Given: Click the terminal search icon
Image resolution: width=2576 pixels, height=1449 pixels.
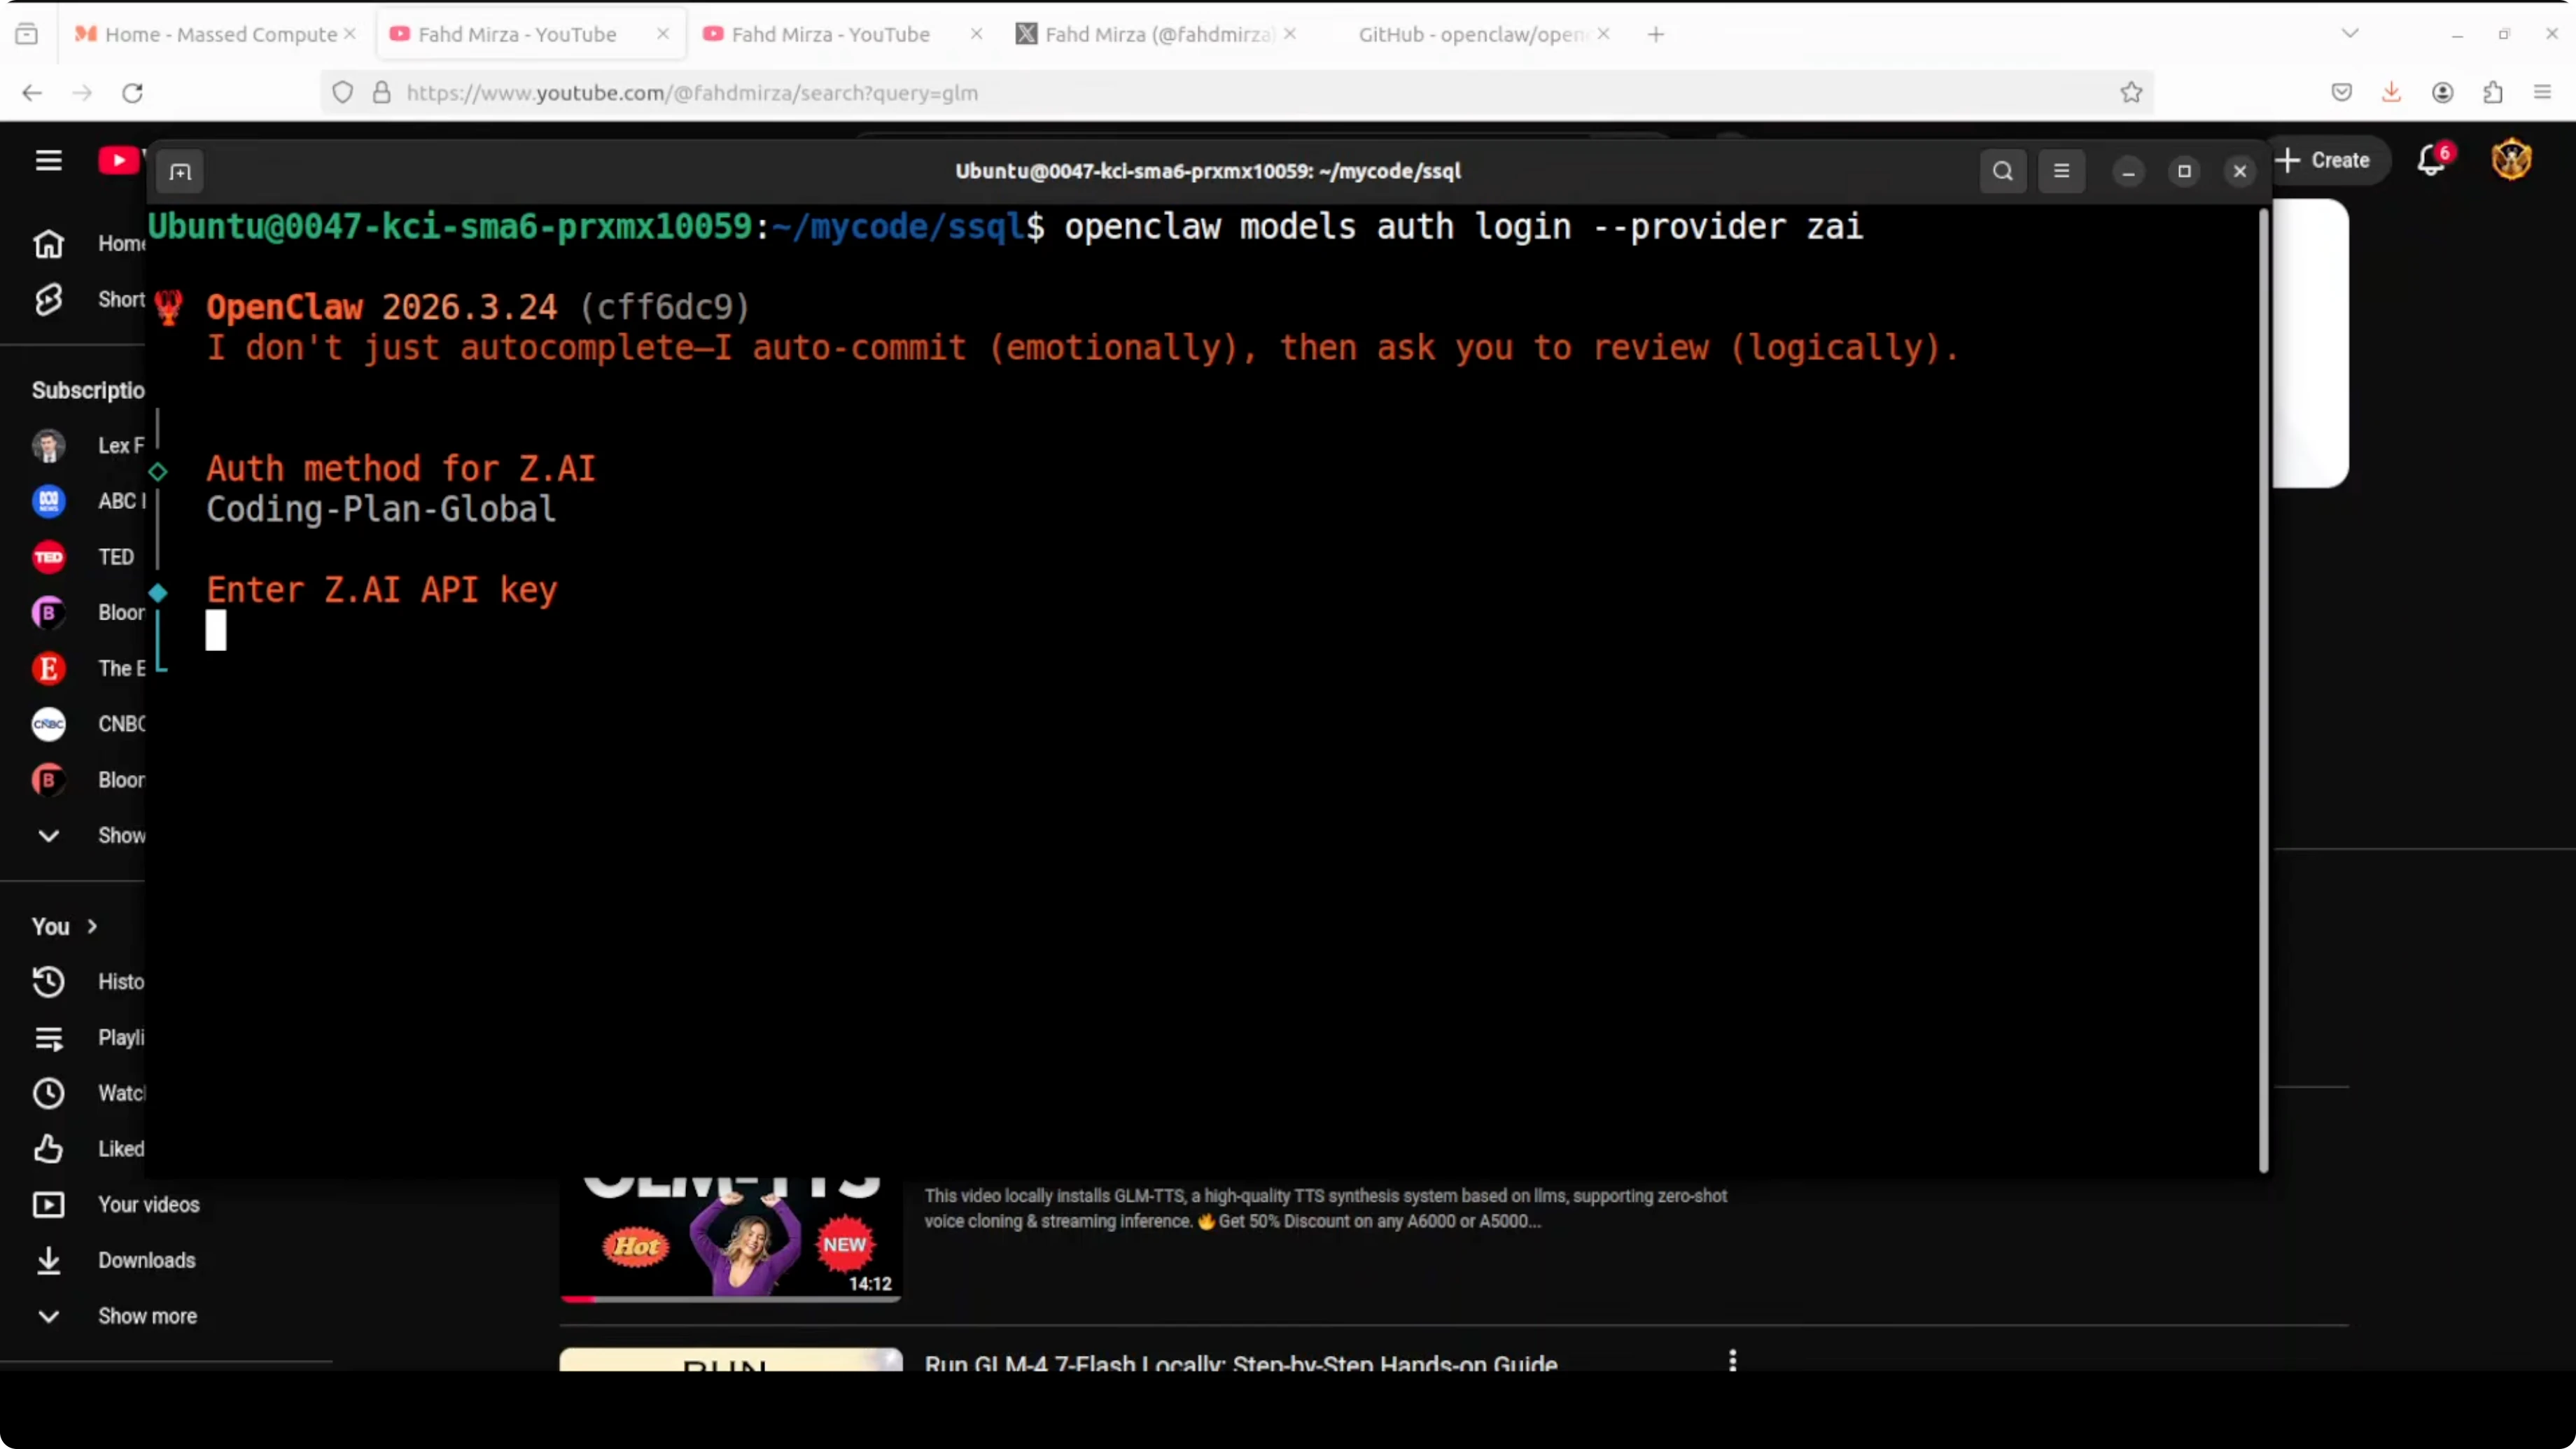Looking at the screenshot, I should click(2002, 171).
